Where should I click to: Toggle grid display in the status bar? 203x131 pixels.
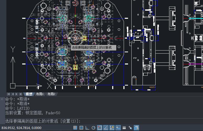pyautogui.click(x=81, y=128)
